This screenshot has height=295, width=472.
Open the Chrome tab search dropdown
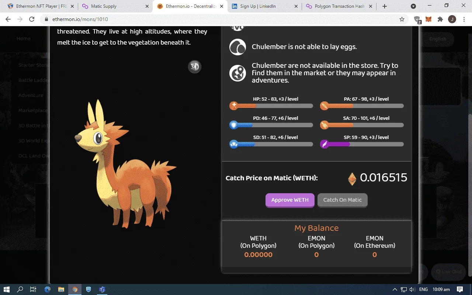[x=413, y=6]
